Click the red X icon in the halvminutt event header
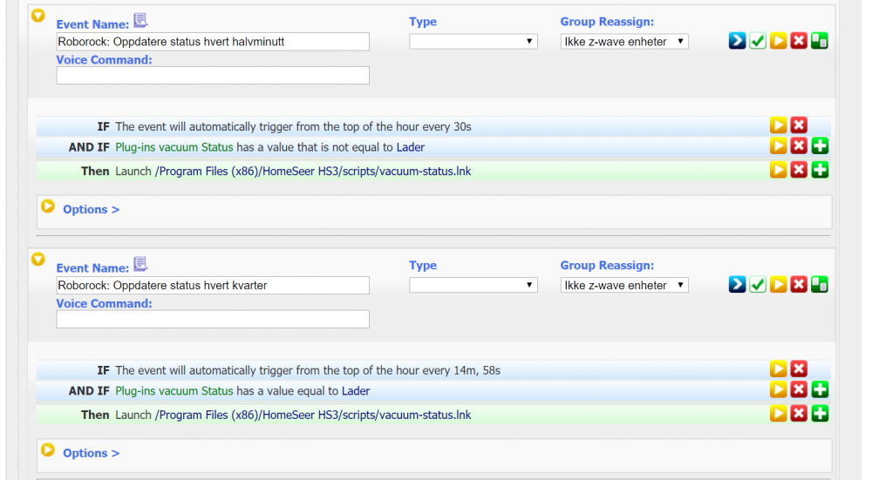The width and height of the screenshot is (872, 480). 799,41
